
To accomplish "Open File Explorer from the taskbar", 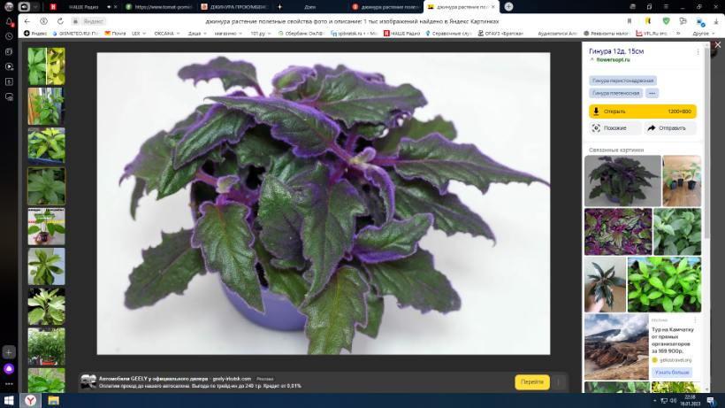I will (x=53, y=401).
